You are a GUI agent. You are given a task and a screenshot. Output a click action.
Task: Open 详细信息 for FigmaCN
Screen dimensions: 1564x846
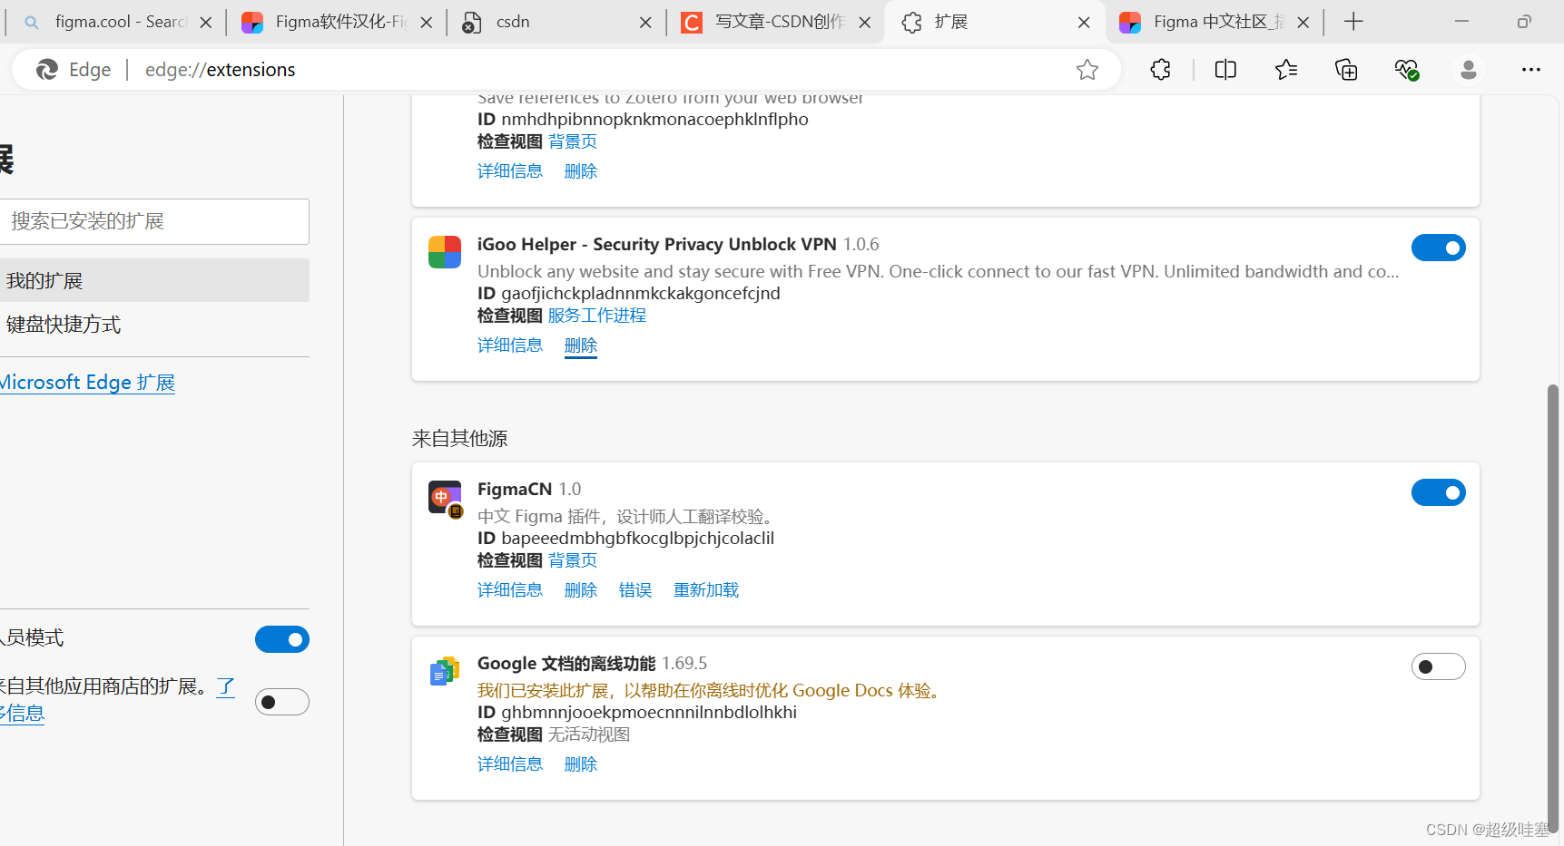click(x=510, y=590)
